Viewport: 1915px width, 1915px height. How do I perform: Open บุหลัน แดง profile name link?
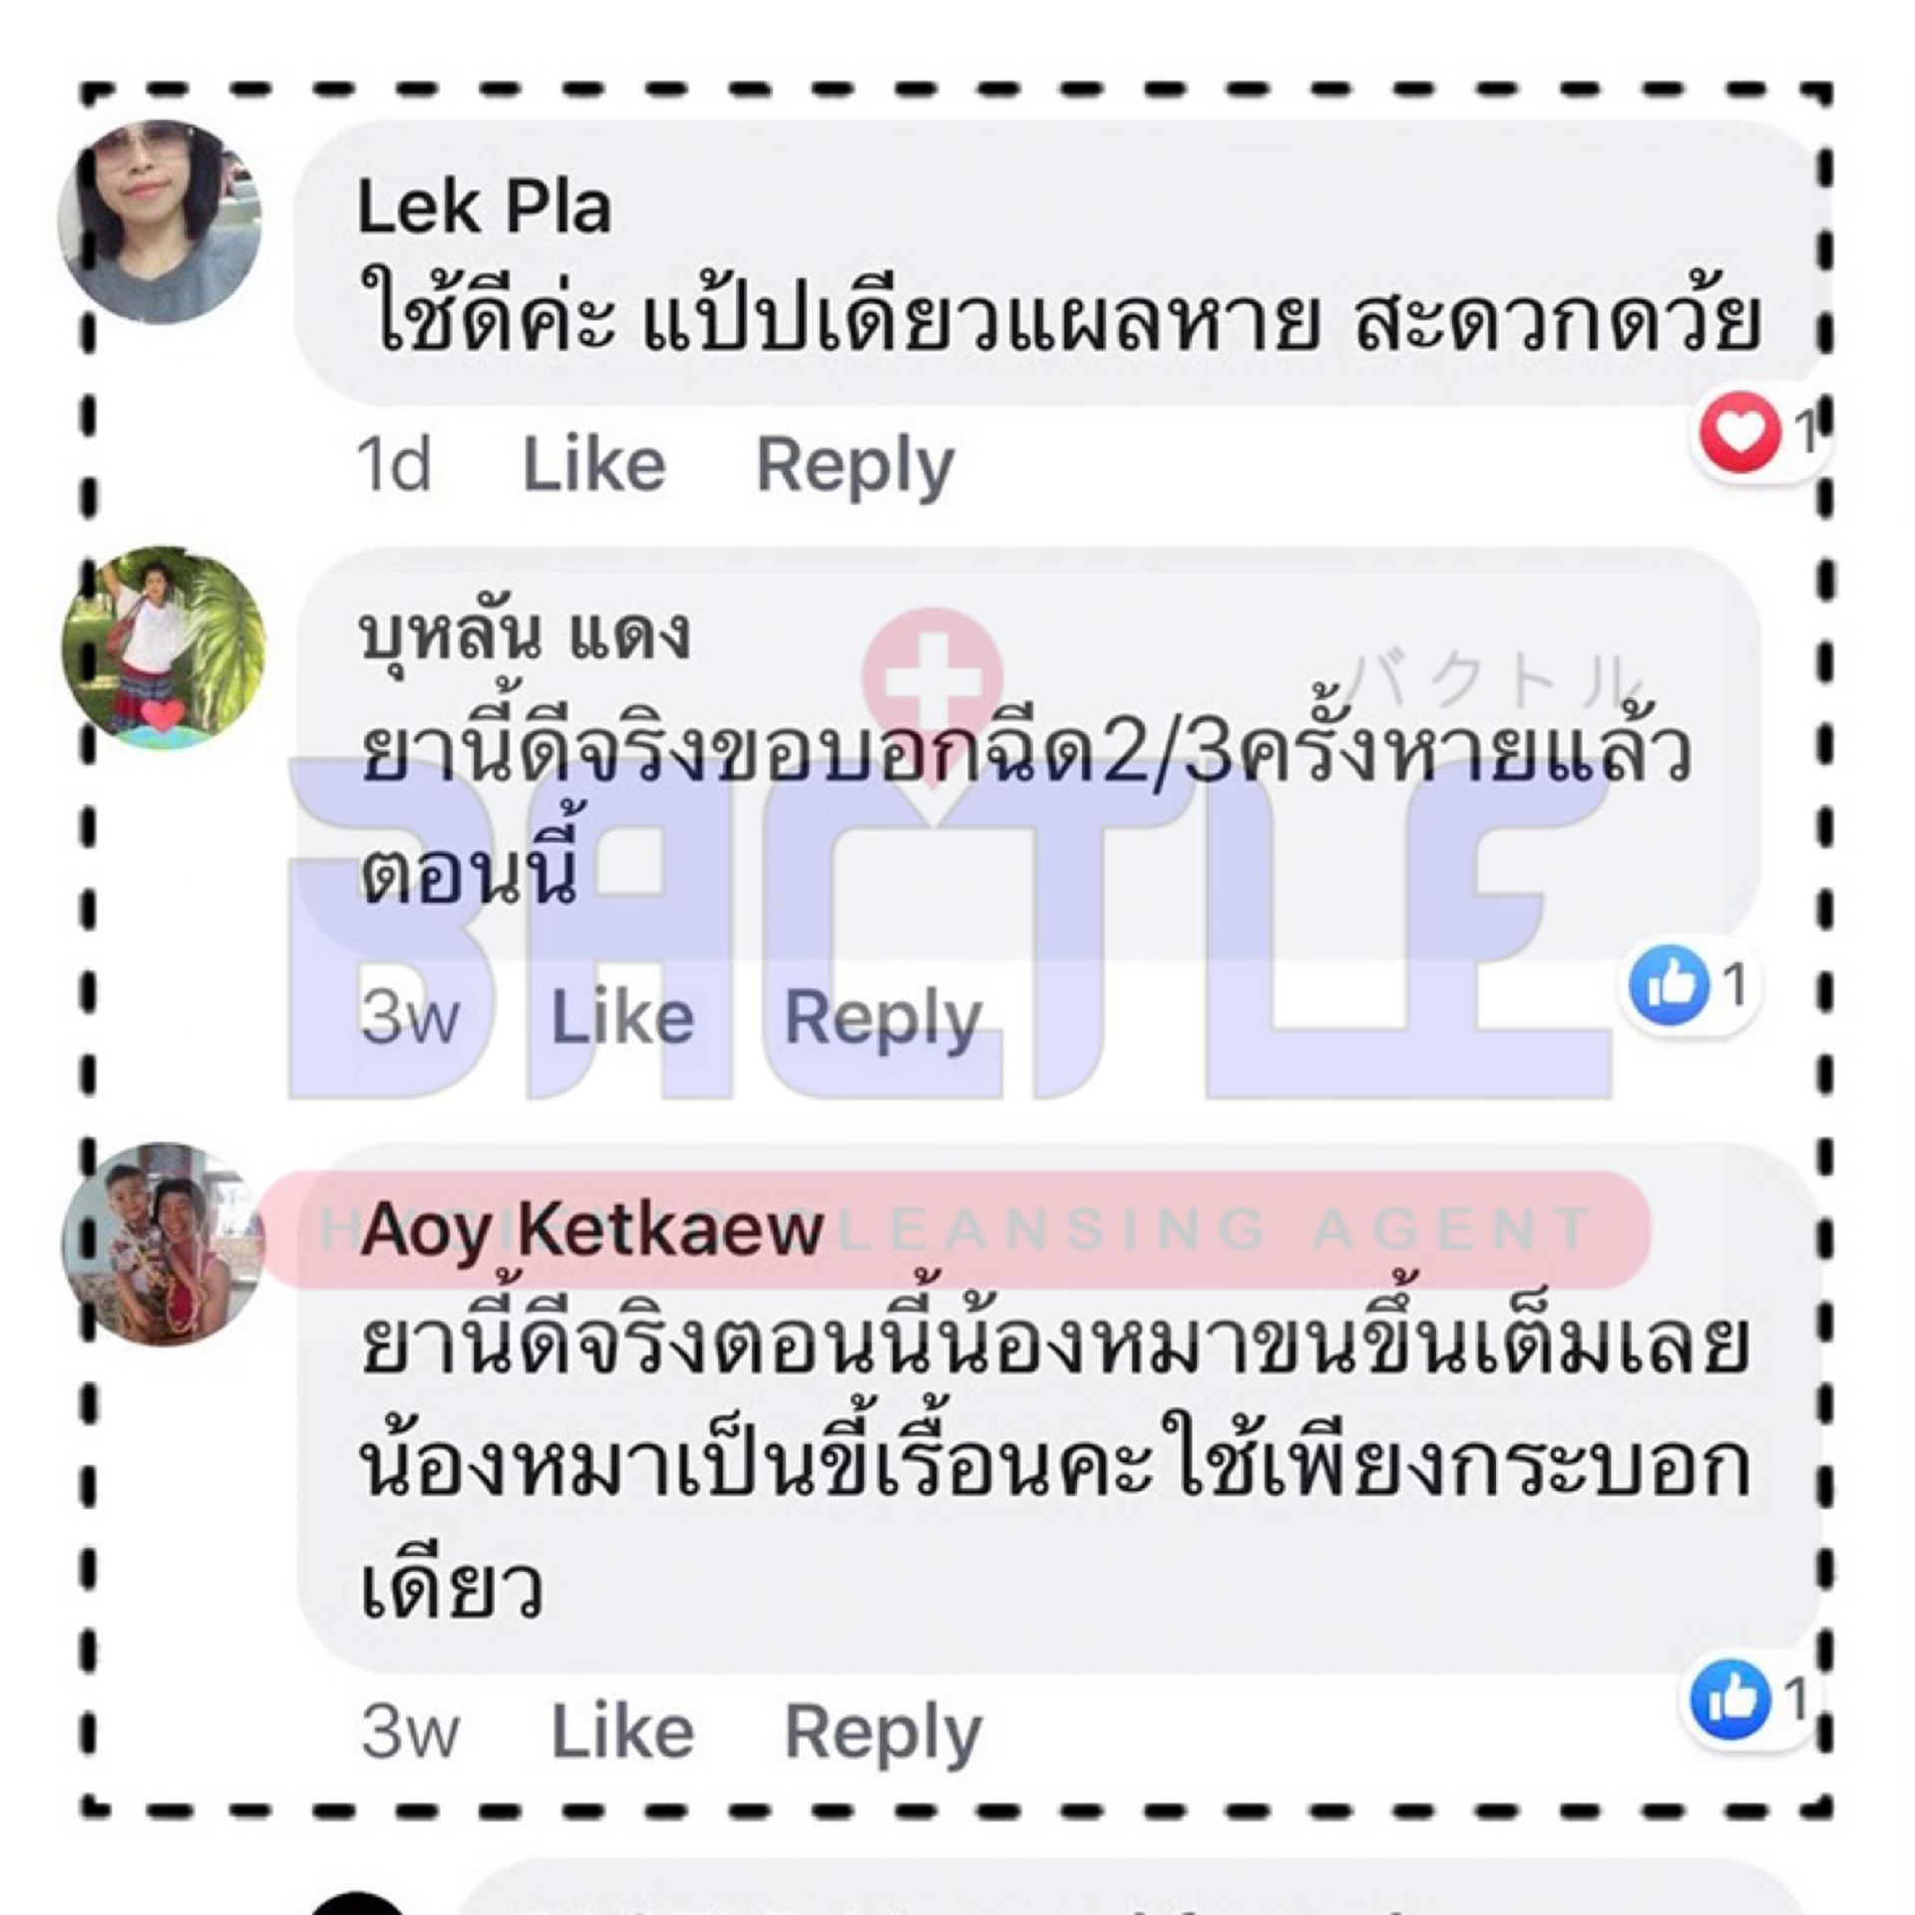[x=525, y=633]
